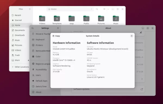The height and width of the screenshot is (104, 163).
Task: Open Pictures in Files sidebar
Action: (x=20, y=45)
